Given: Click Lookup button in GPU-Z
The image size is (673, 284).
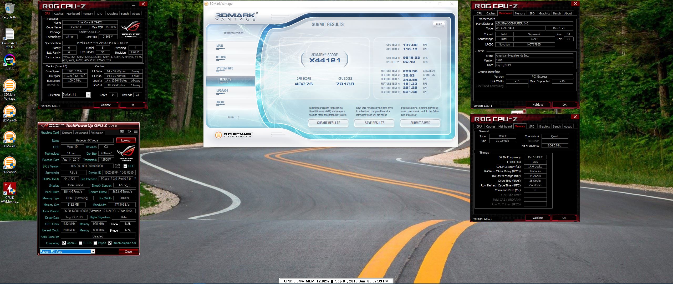Looking at the screenshot, I should tap(126, 140).
